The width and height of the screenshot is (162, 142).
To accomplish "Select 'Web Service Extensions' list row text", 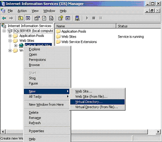I will pyautogui.click(x=79, y=42).
